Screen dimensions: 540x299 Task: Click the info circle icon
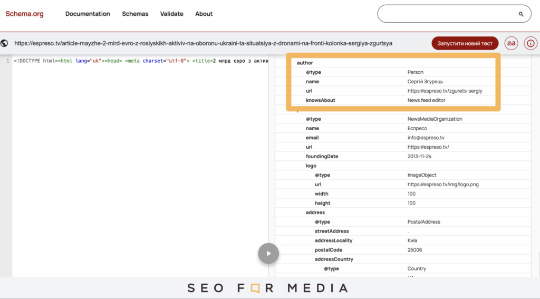click(531, 43)
